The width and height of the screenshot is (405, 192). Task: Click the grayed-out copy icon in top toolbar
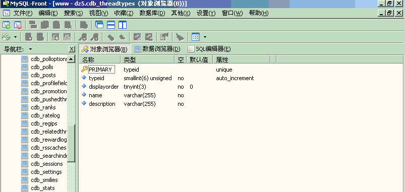(45, 25)
